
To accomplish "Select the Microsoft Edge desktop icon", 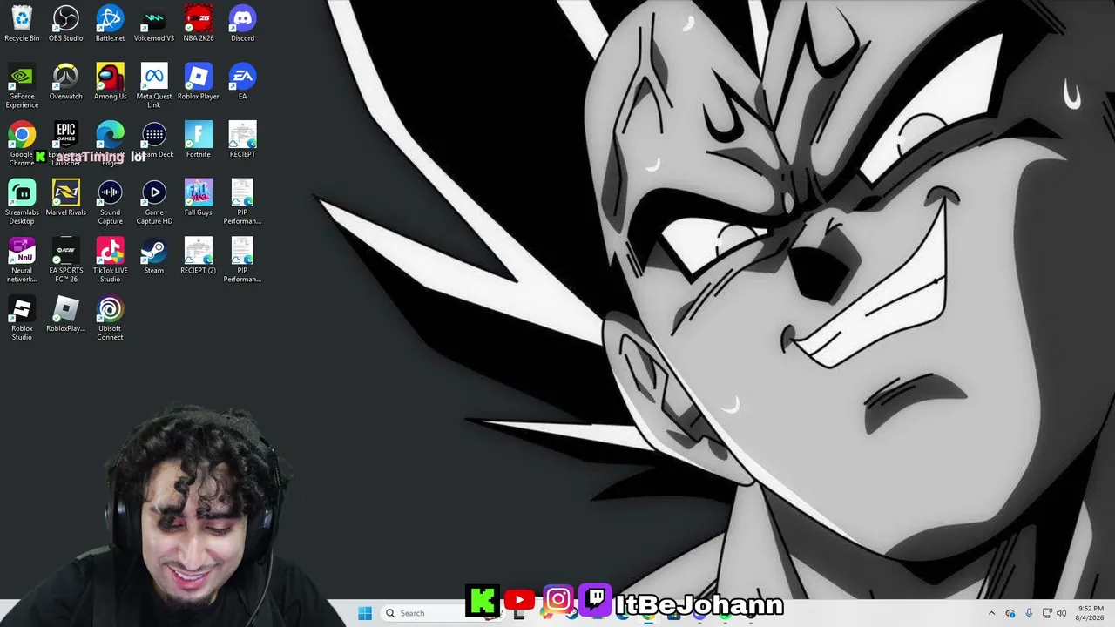I will click(x=110, y=144).
